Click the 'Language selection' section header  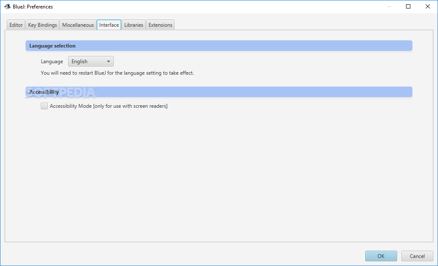[219, 46]
